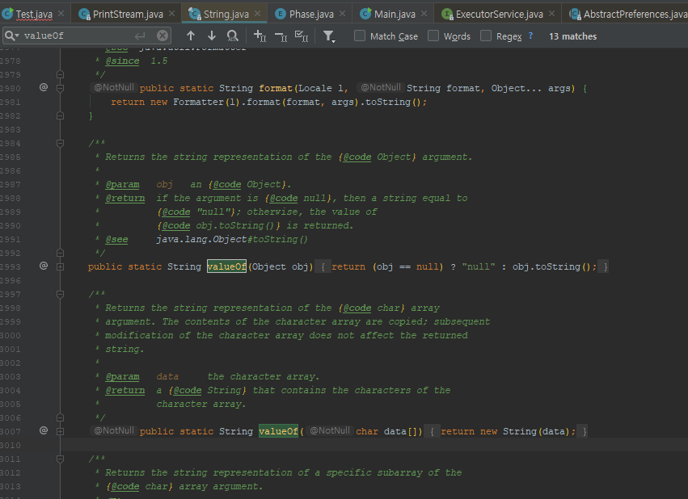This screenshot has width=688, height=499.
Task: Enable the Match Case checkbox
Action: click(359, 36)
